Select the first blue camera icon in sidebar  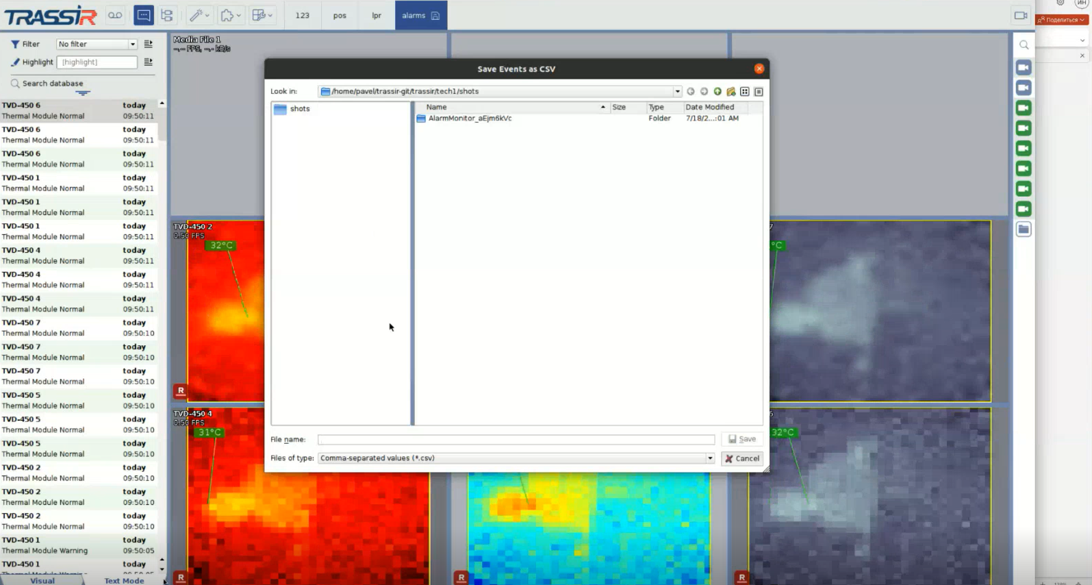(1024, 67)
